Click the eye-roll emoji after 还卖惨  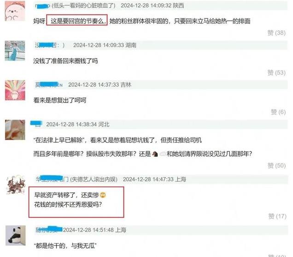pyautogui.click(x=103, y=195)
